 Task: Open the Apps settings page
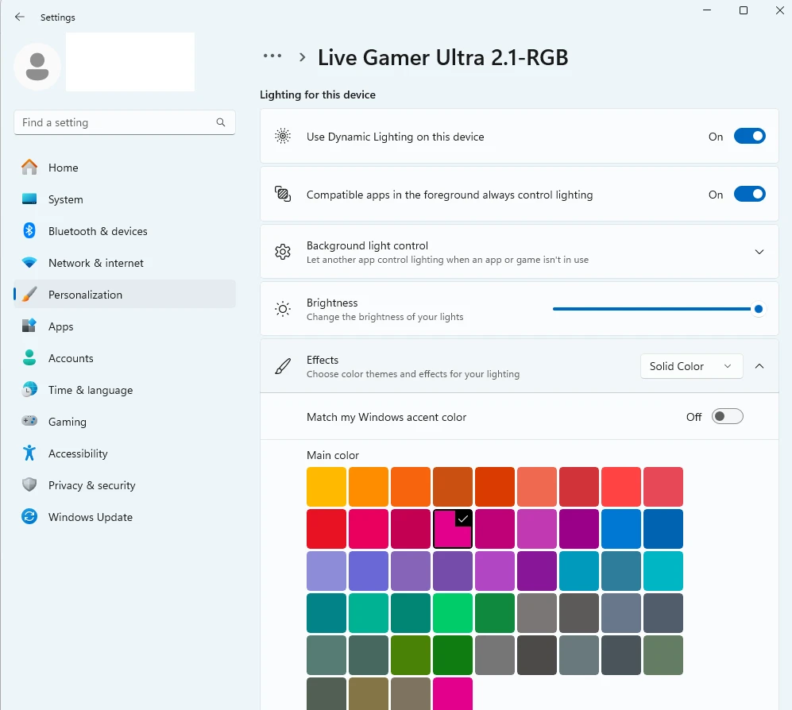click(61, 326)
